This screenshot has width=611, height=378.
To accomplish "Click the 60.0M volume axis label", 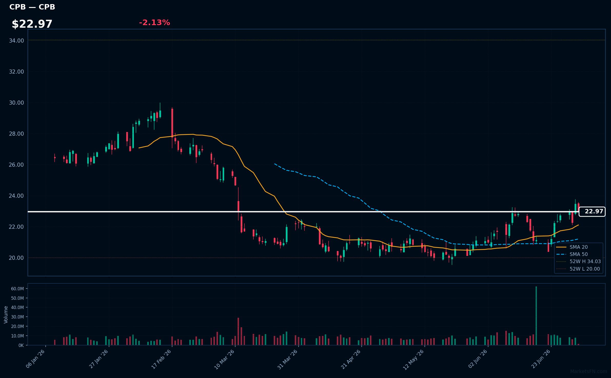I will pos(17,289).
